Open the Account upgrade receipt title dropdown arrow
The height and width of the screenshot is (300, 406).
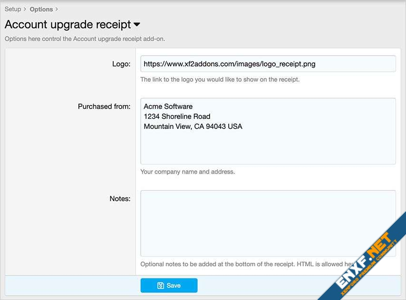(137, 25)
